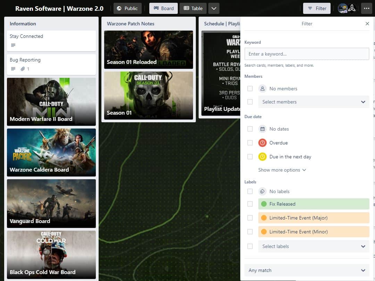Click into the Enter a keyword field

click(x=307, y=54)
